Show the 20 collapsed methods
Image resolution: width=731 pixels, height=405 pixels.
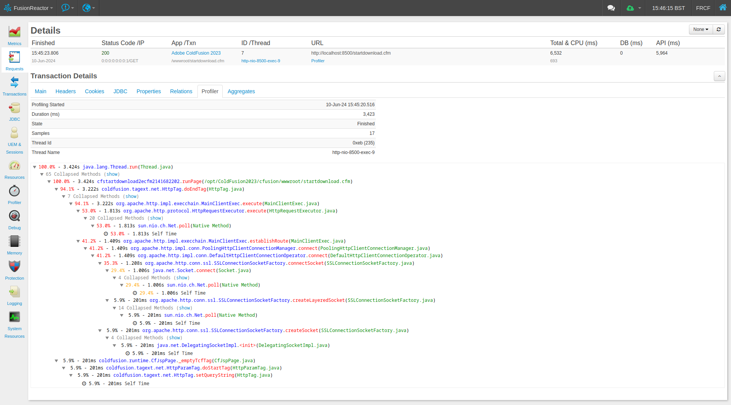155,218
